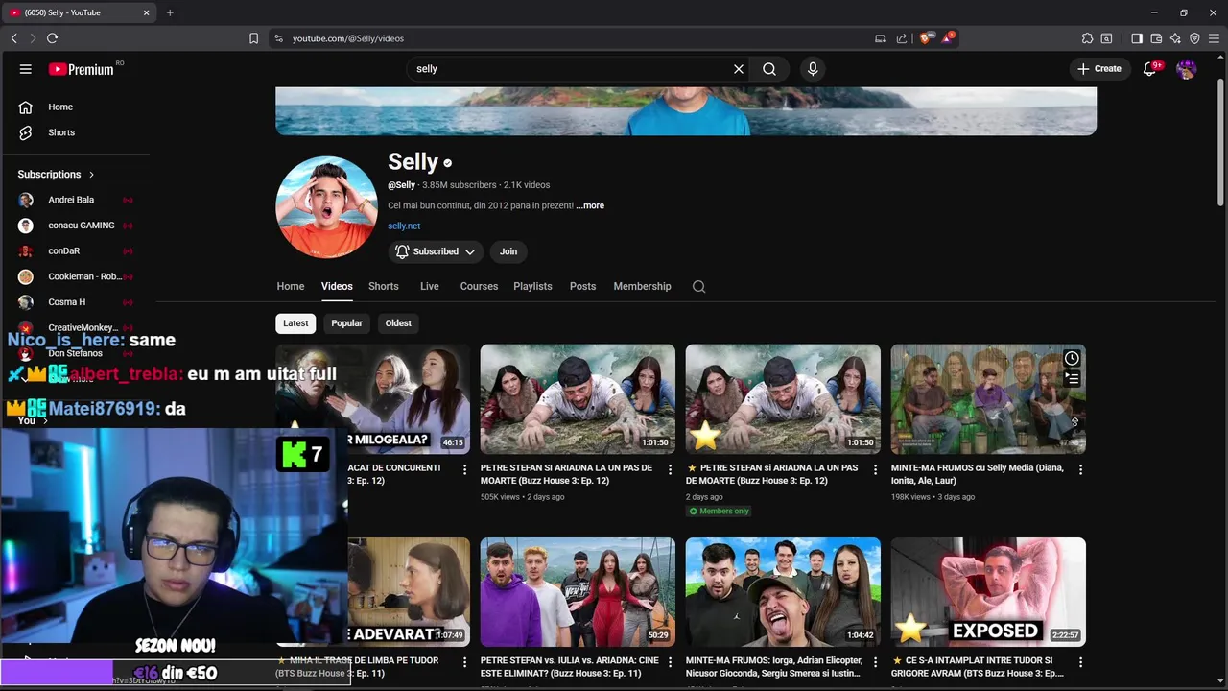Switch to the Shorts tab
Screen dimensions: 1228x691
click(x=384, y=286)
